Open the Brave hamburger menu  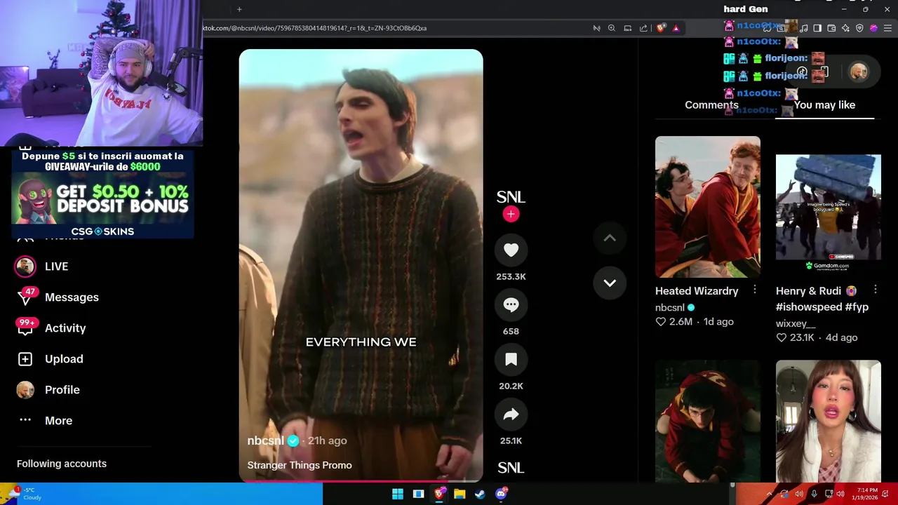tap(887, 28)
